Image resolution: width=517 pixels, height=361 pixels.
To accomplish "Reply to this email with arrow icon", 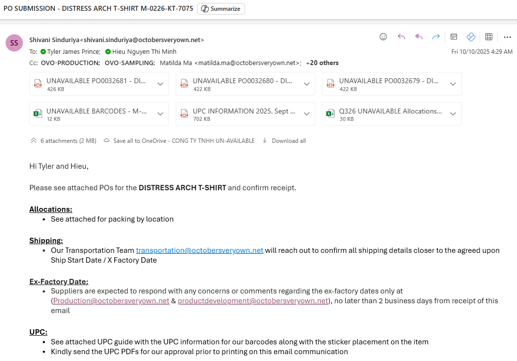I will coord(402,37).
